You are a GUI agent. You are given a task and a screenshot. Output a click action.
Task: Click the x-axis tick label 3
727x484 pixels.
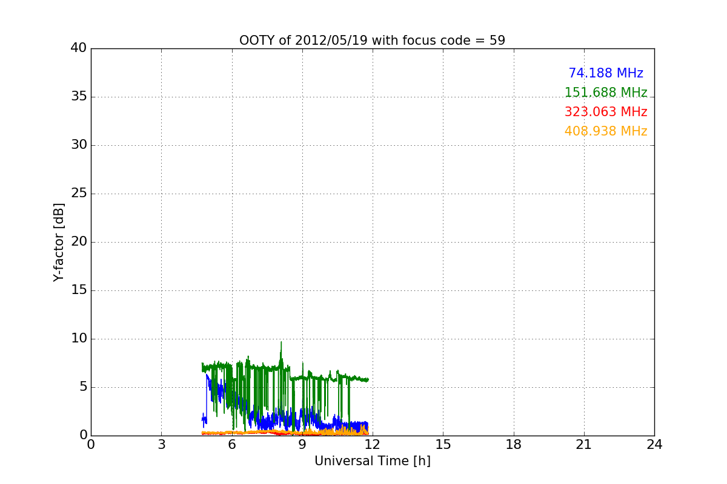pos(161,444)
